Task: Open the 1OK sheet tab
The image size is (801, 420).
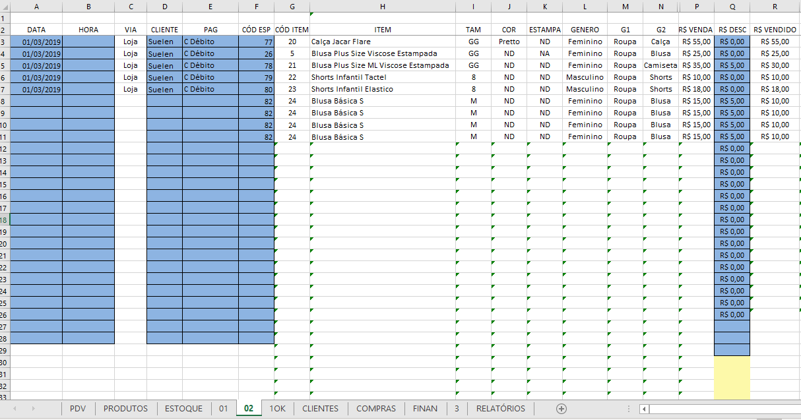Action: [x=278, y=409]
